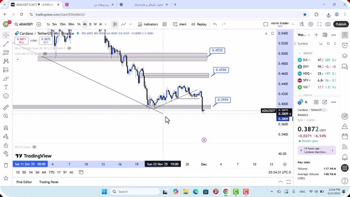The image size is (350, 197).
Task: Select the brush drawing tool
Action: coord(6,79)
